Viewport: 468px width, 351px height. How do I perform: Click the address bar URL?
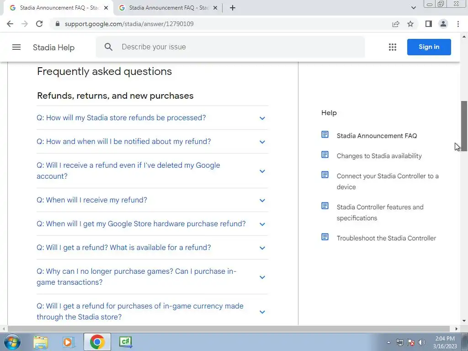[129, 24]
